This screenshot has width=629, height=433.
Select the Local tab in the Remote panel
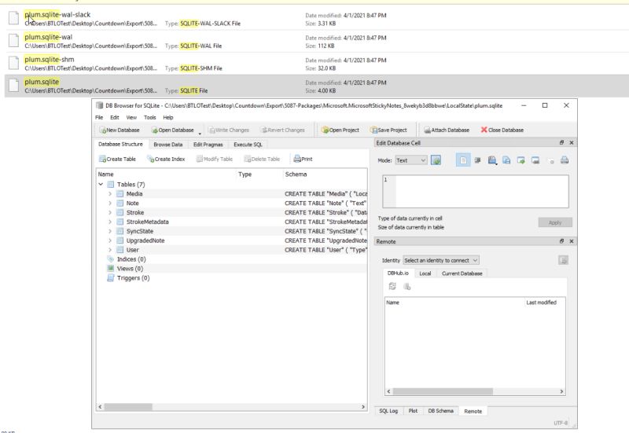(x=425, y=273)
